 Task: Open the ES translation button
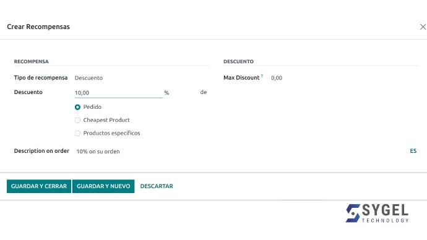pyautogui.click(x=413, y=151)
